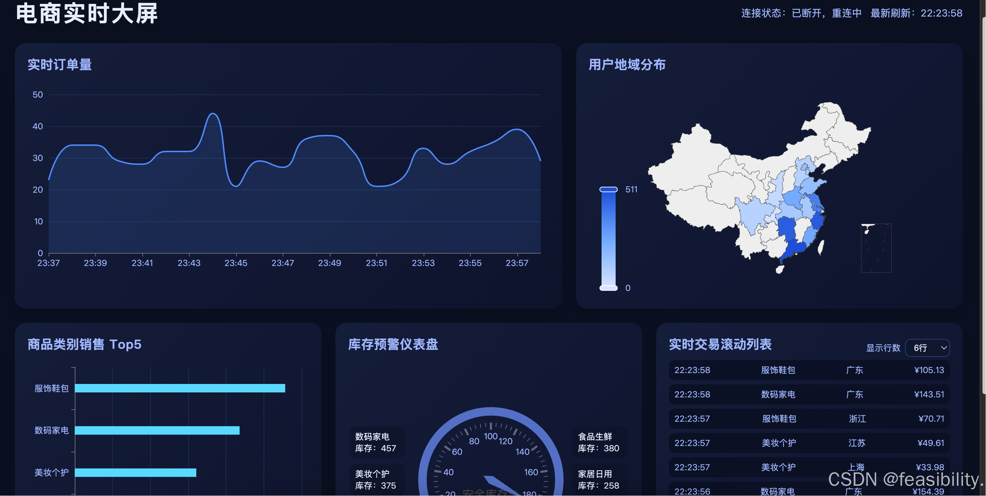Image resolution: width=986 pixels, height=496 pixels.
Task: Click the 数码家电 sales bar
Action: click(x=157, y=430)
